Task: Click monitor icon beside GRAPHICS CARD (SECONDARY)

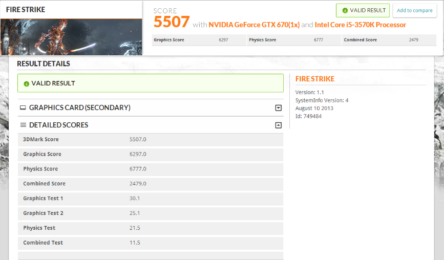Action: point(23,107)
